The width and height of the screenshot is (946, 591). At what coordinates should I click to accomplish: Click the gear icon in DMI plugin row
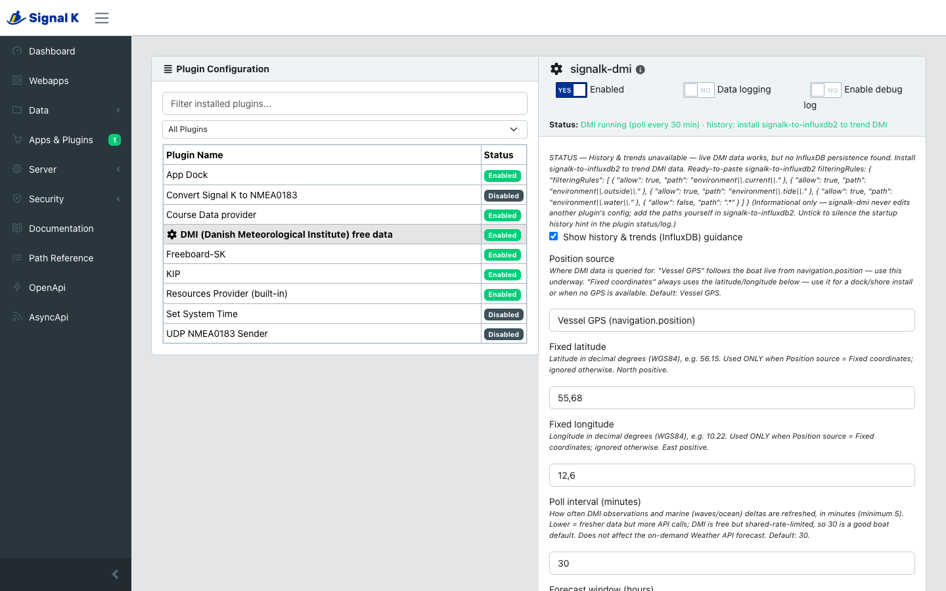tap(172, 234)
